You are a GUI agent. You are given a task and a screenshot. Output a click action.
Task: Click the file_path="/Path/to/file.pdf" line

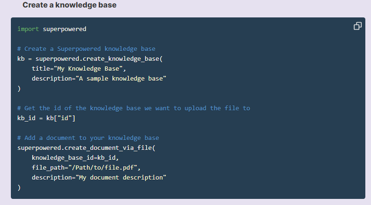[86, 168]
